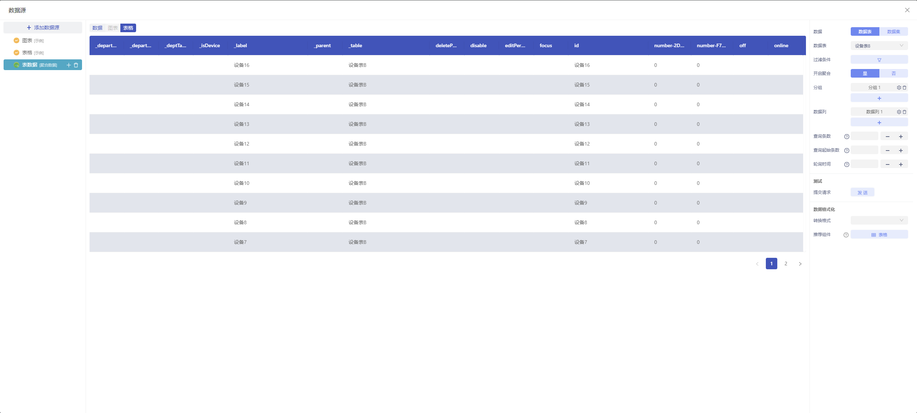Image resolution: width=917 pixels, height=413 pixels.
Task: Click the orange icon beside 图表 [示例]
Action: [x=16, y=40]
